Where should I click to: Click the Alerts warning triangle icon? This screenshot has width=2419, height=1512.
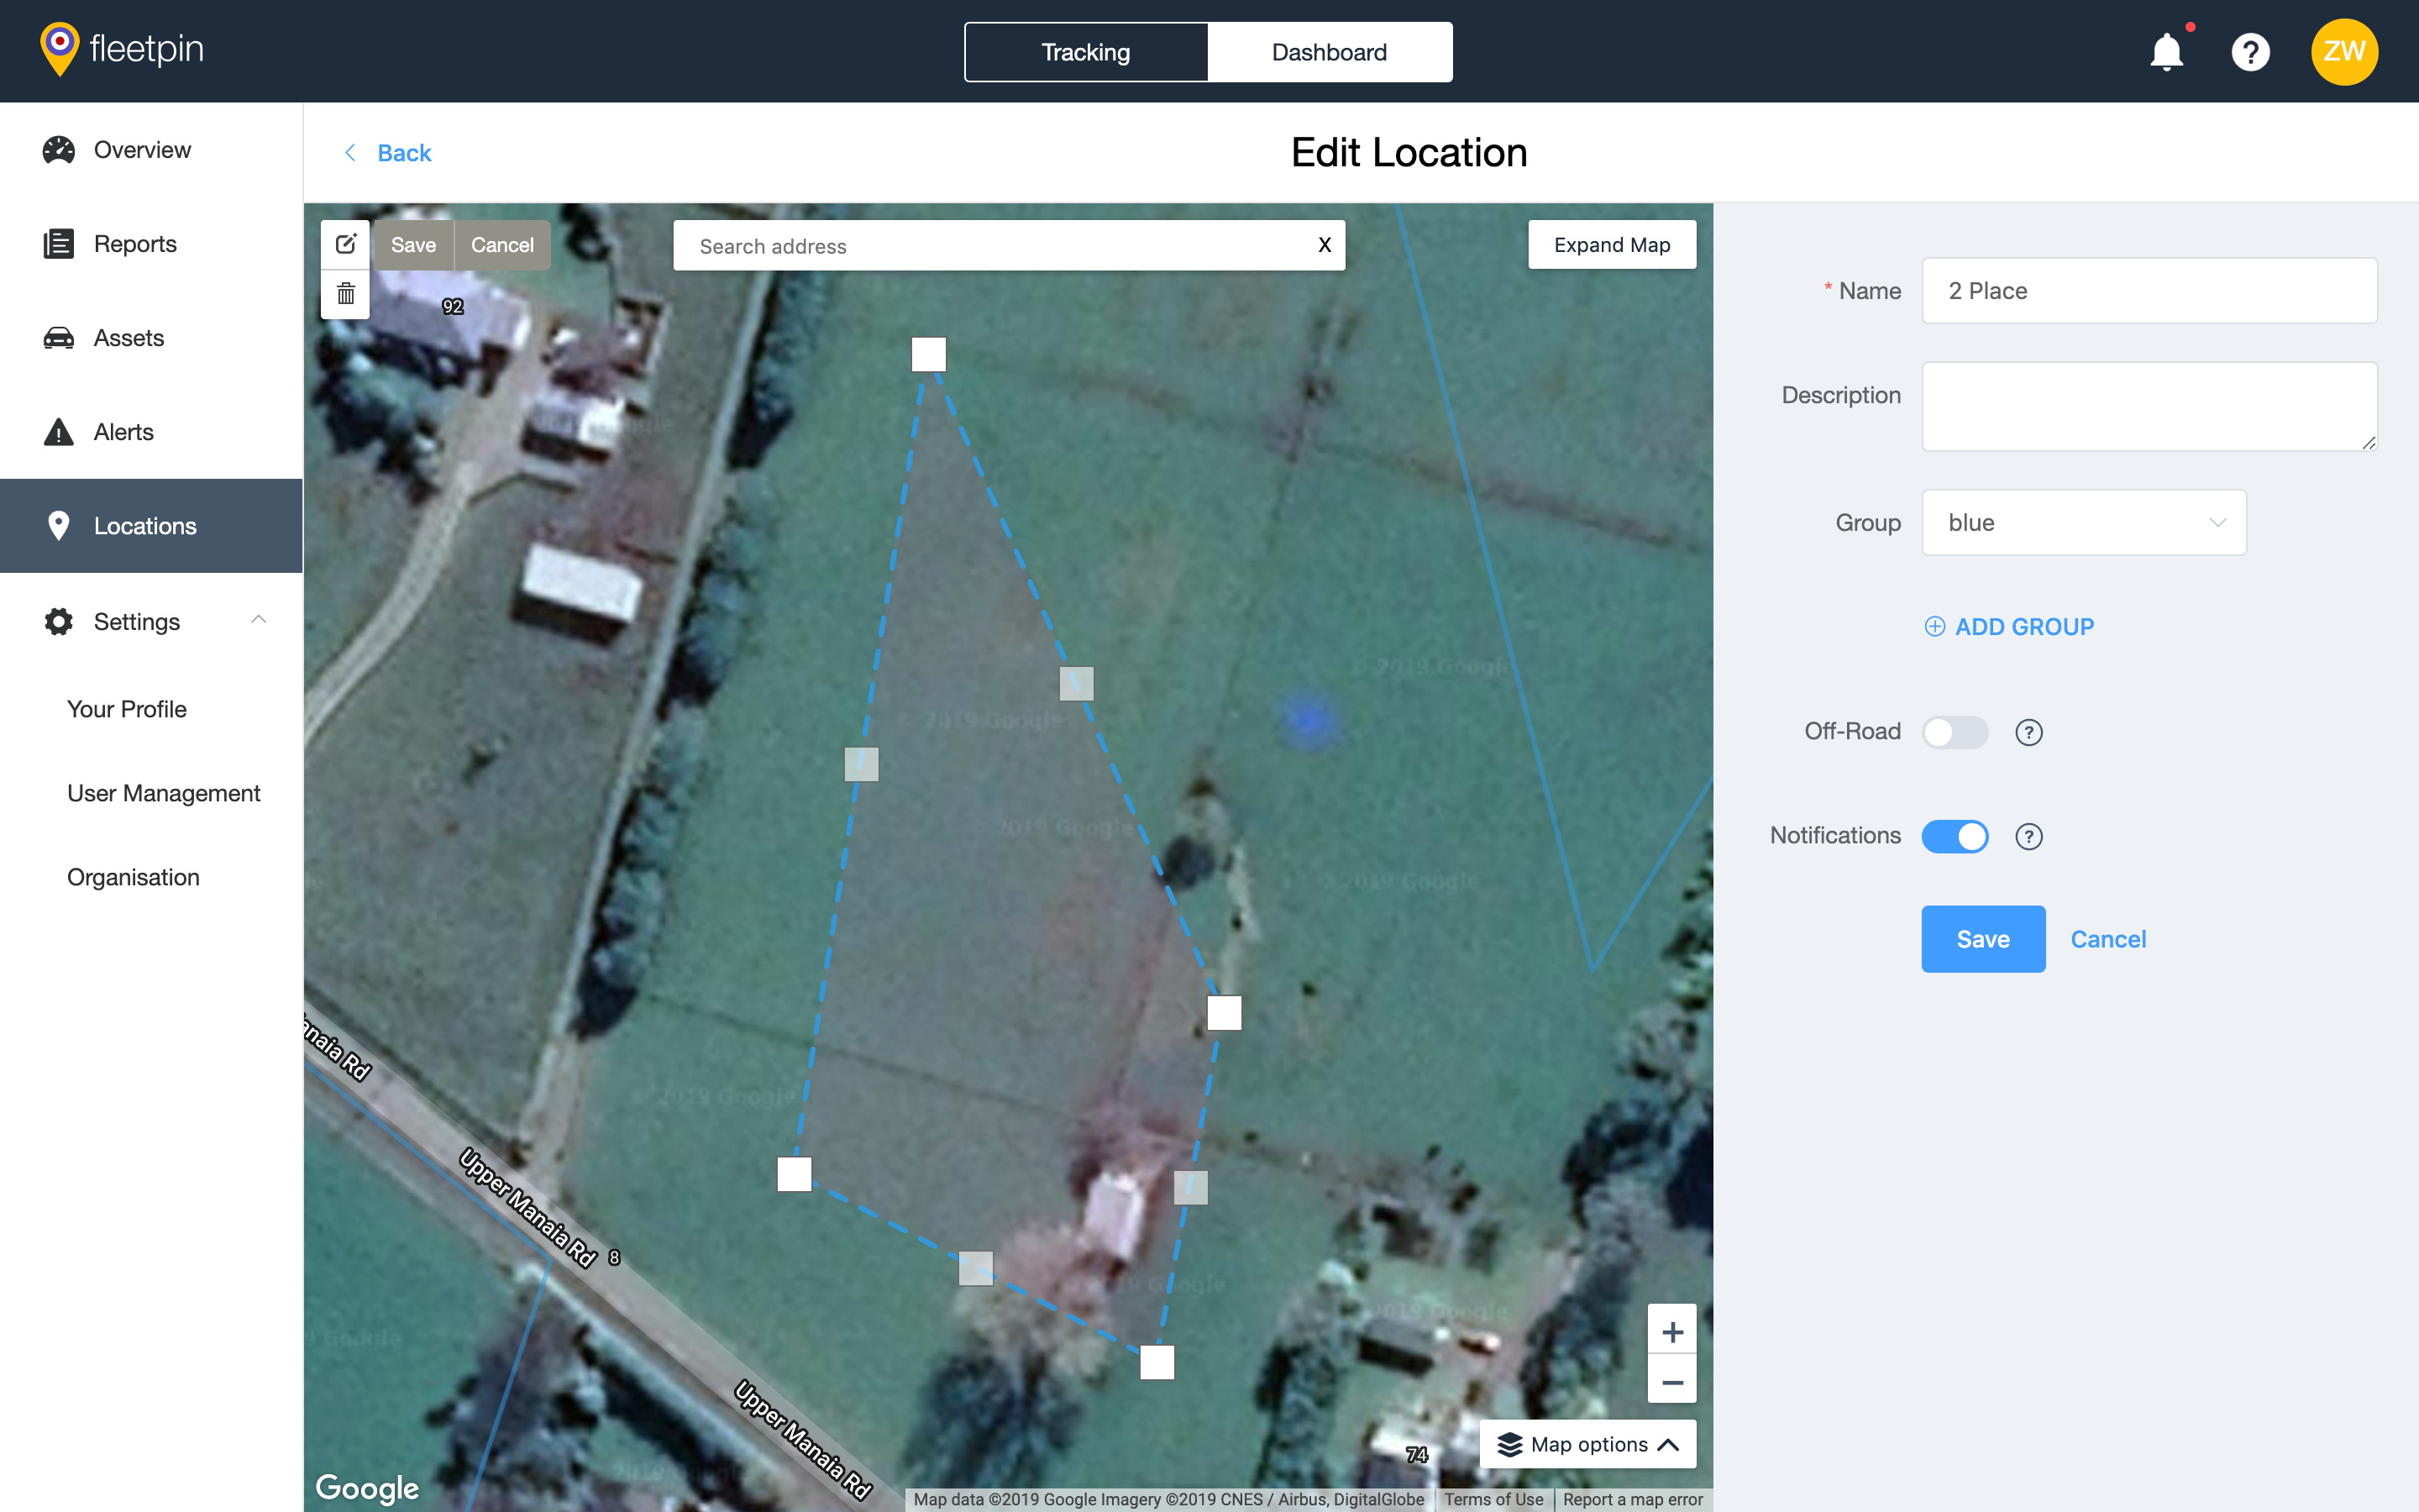click(x=59, y=432)
